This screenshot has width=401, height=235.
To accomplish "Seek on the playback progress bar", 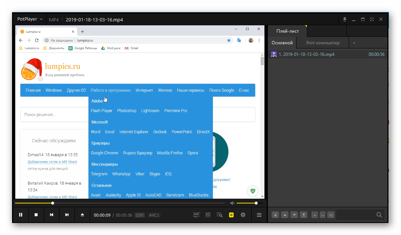I will 120,203.
